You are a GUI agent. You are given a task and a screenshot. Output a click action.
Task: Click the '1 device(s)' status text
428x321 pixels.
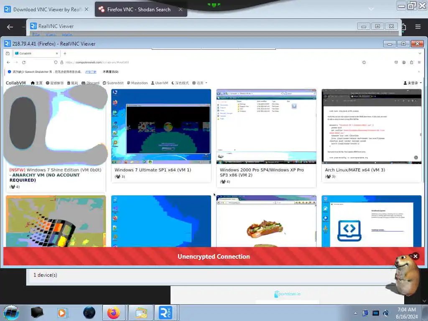tap(45, 275)
